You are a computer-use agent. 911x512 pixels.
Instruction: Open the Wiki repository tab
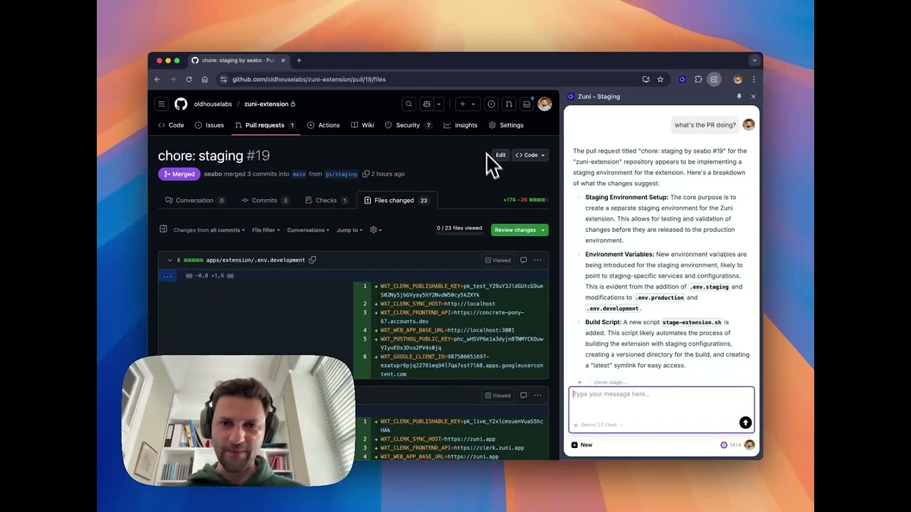363,125
